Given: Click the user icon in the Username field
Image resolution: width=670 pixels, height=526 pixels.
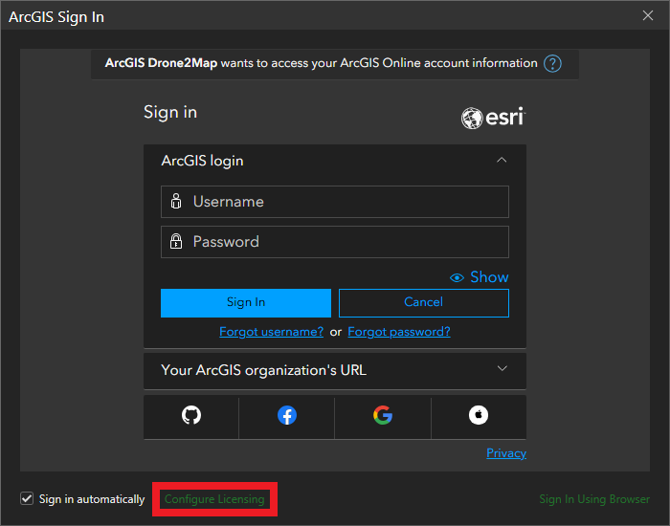Looking at the screenshot, I should (176, 202).
